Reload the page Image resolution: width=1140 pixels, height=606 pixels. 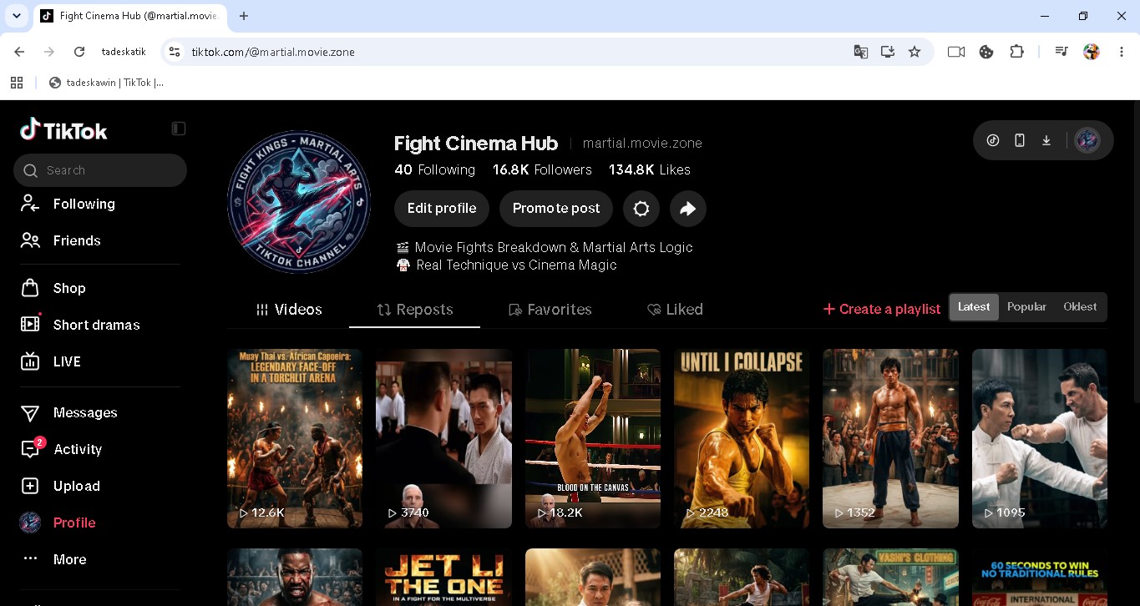[79, 52]
